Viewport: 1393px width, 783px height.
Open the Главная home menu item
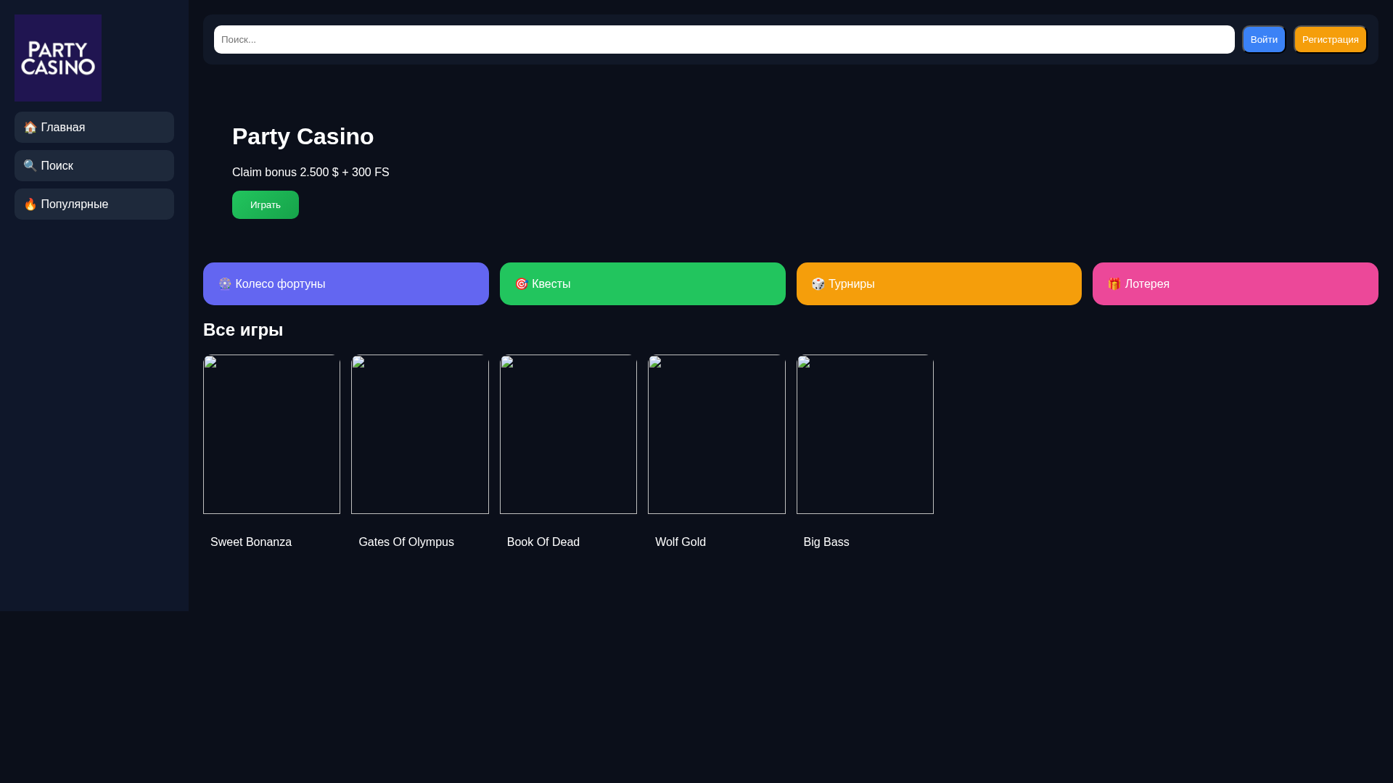pyautogui.click(x=94, y=127)
